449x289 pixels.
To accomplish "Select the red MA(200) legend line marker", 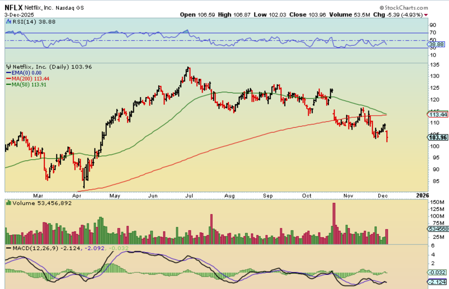I will click(9, 79).
